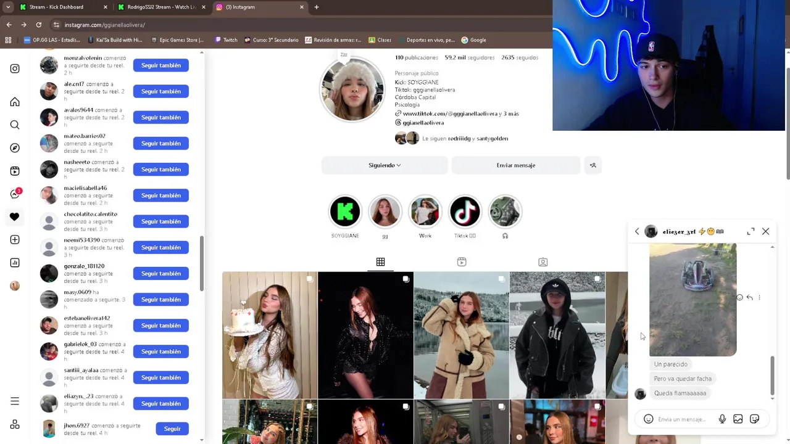Open notifications heart icon in sidebar
Viewport: 790px width, 444px height.
(15, 216)
